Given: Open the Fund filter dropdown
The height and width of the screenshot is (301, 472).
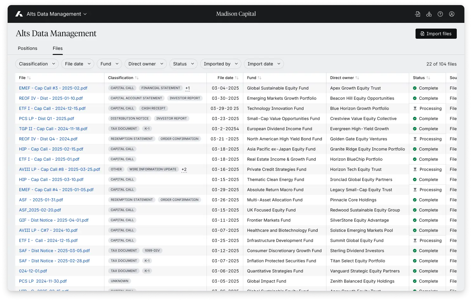Looking at the screenshot, I should point(109,64).
